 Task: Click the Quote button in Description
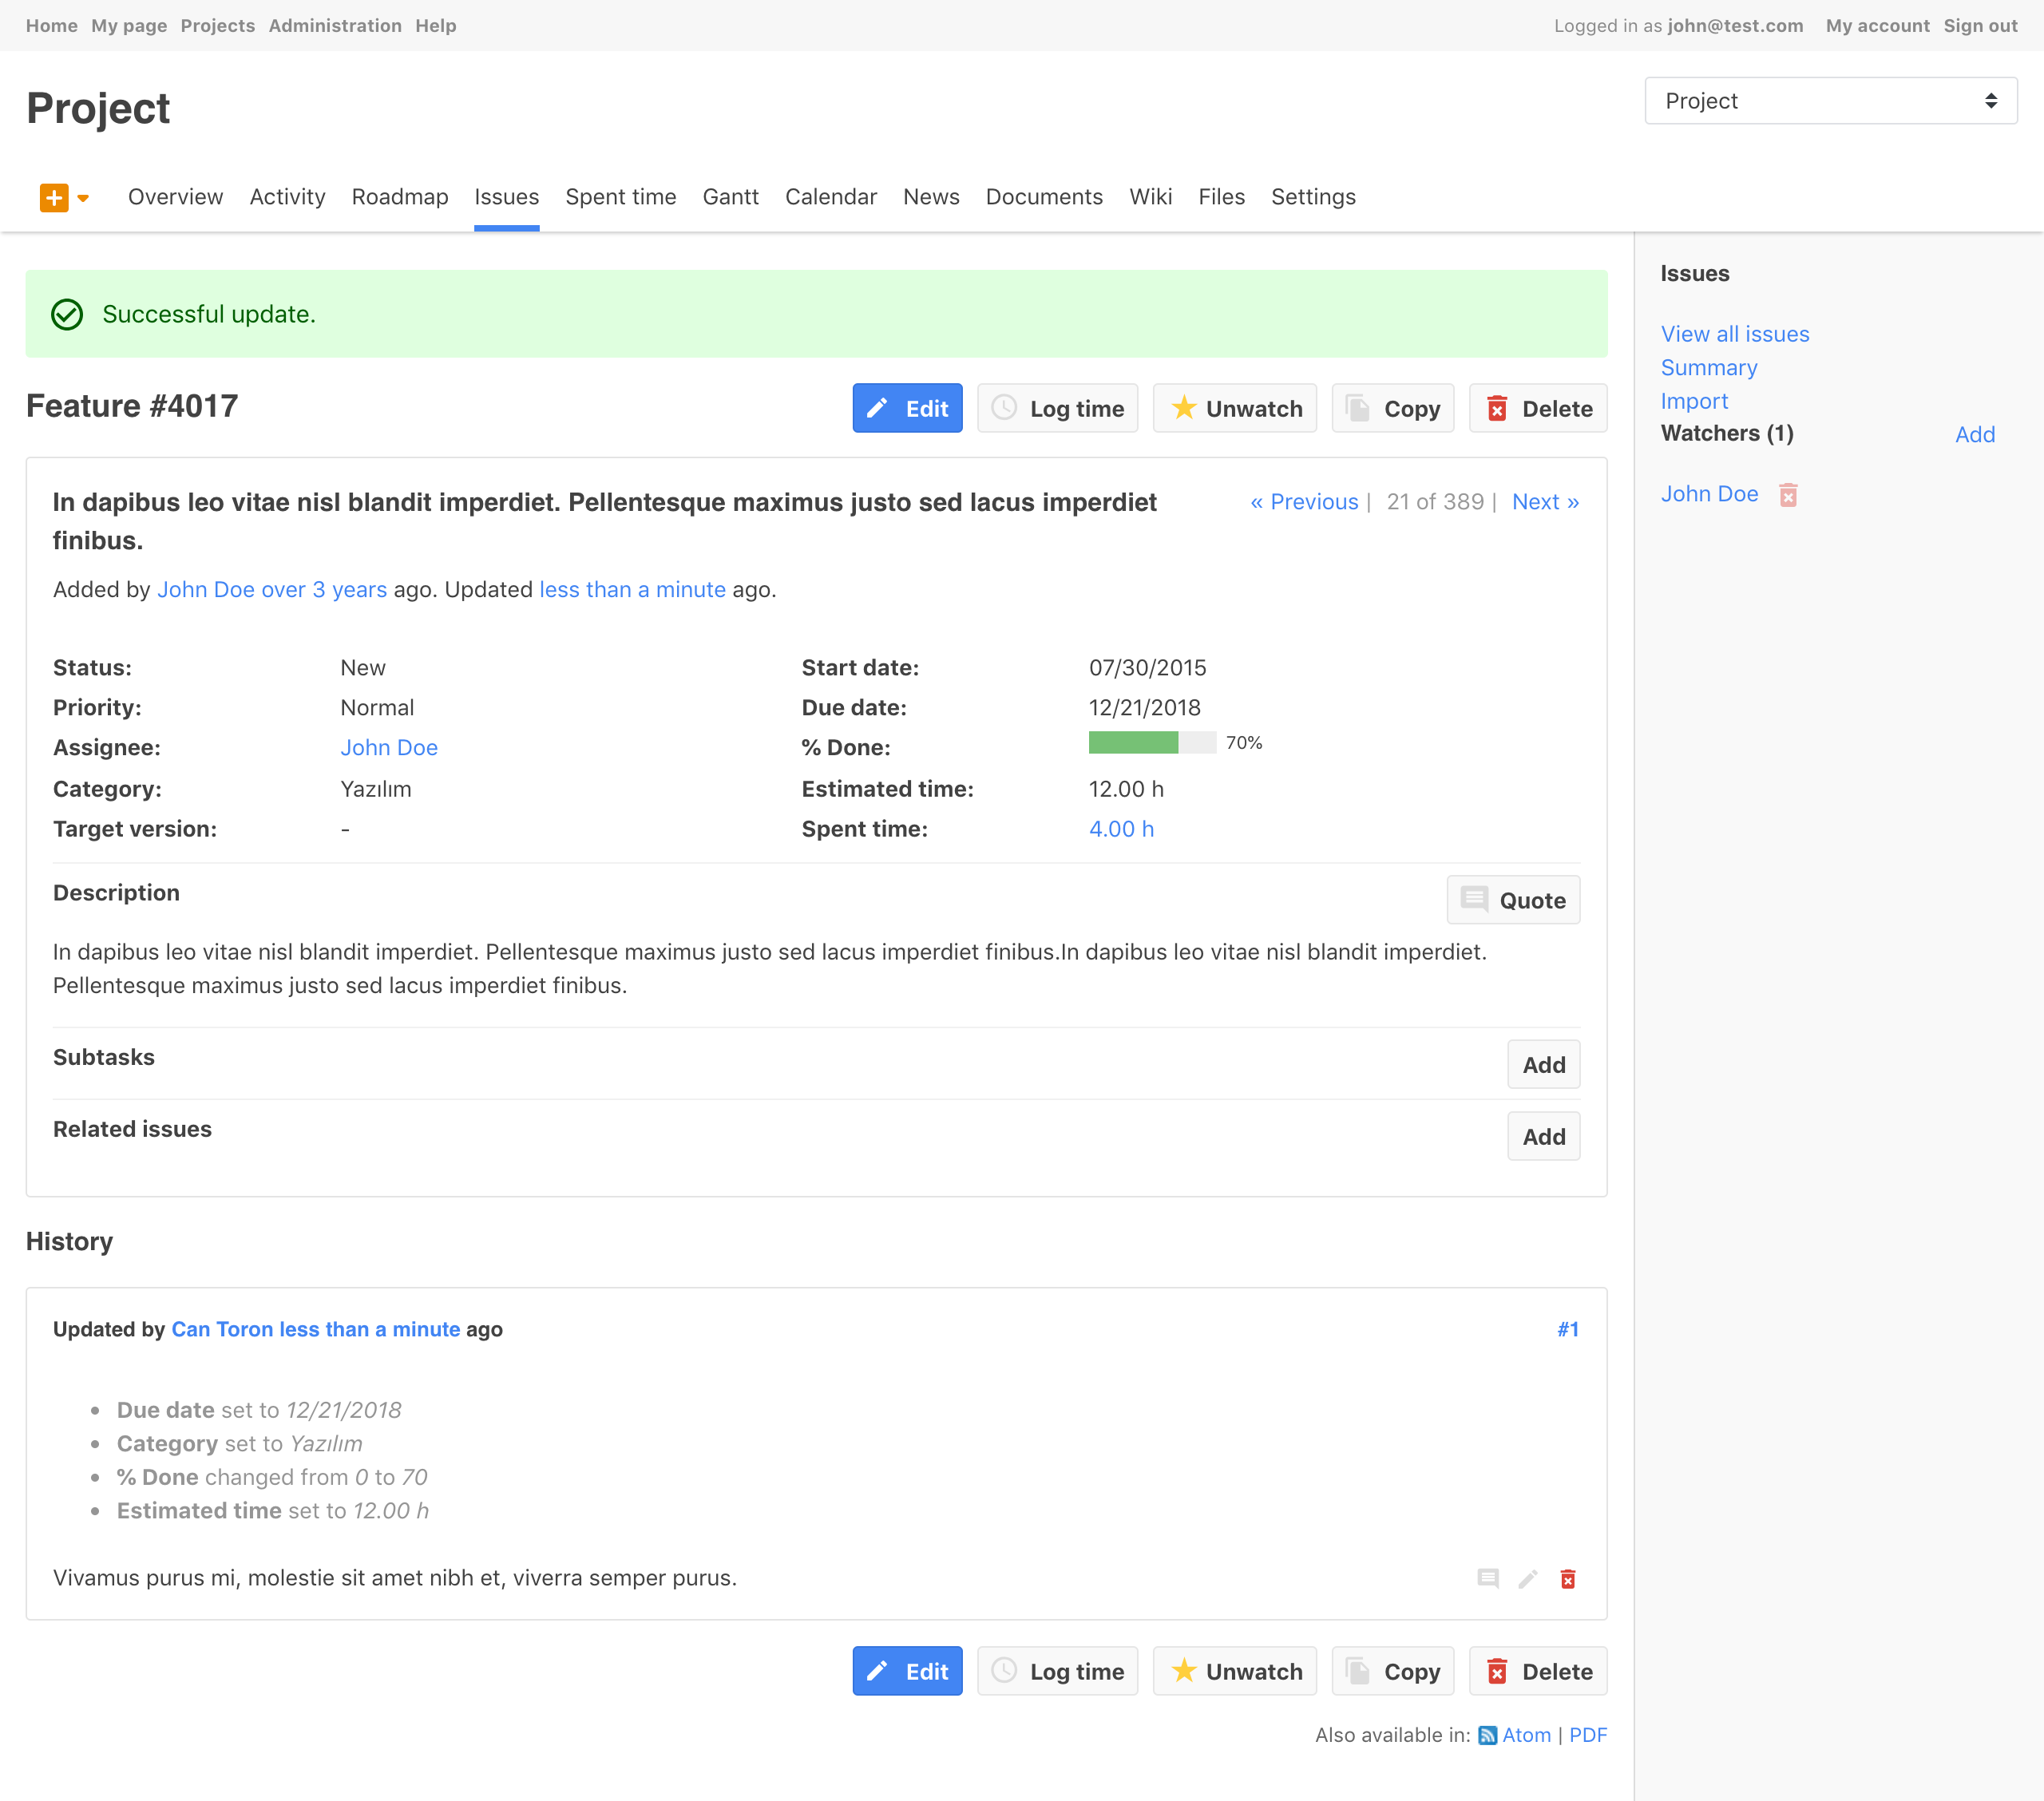pyautogui.click(x=1513, y=900)
